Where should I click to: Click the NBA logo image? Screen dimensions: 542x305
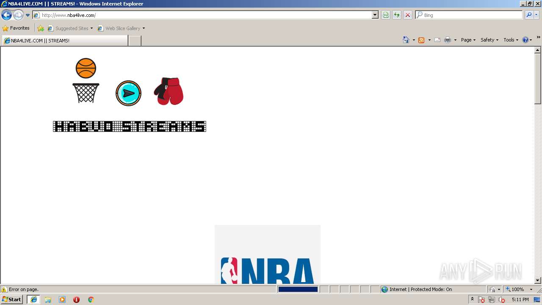[268, 254]
